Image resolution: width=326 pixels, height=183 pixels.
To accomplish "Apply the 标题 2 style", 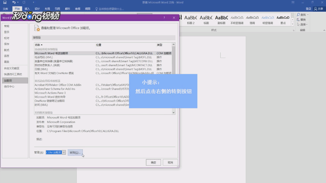I will click(x=190, y=20).
